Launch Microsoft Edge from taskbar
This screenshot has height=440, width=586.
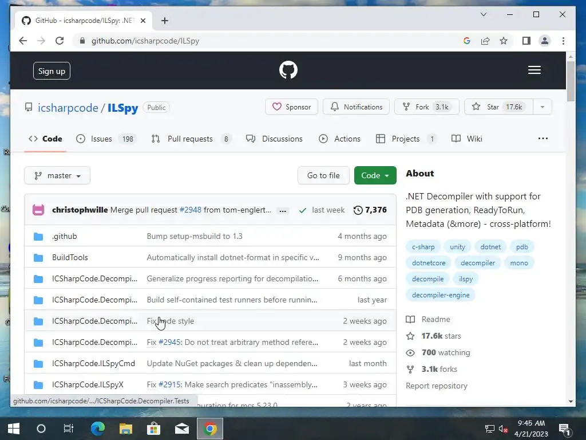pos(98,429)
